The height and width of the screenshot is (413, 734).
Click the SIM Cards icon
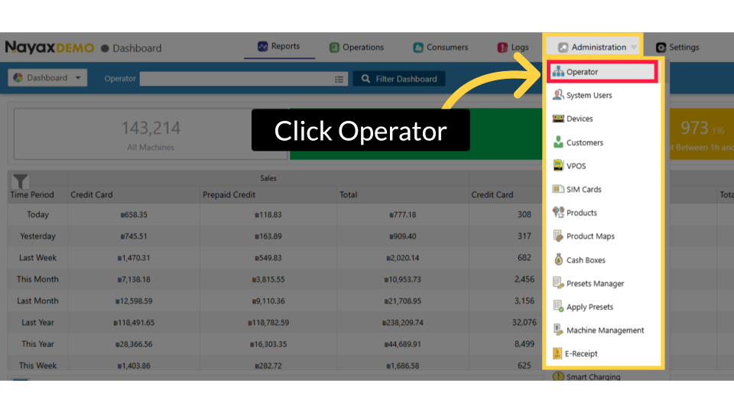(x=558, y=189)
